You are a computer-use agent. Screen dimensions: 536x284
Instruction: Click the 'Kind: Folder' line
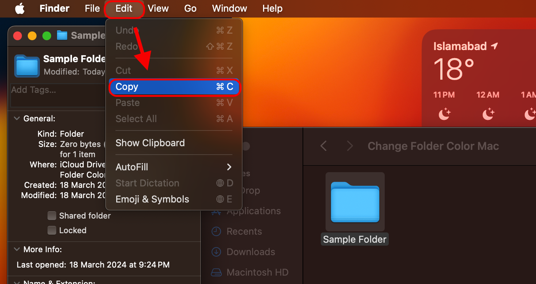point(61,134)
